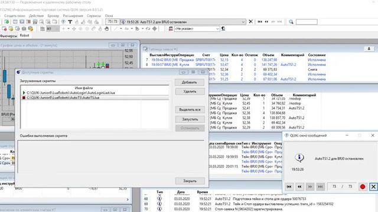Select the hand pan tool
Screen dimensions: 378x212
[106, 29]
